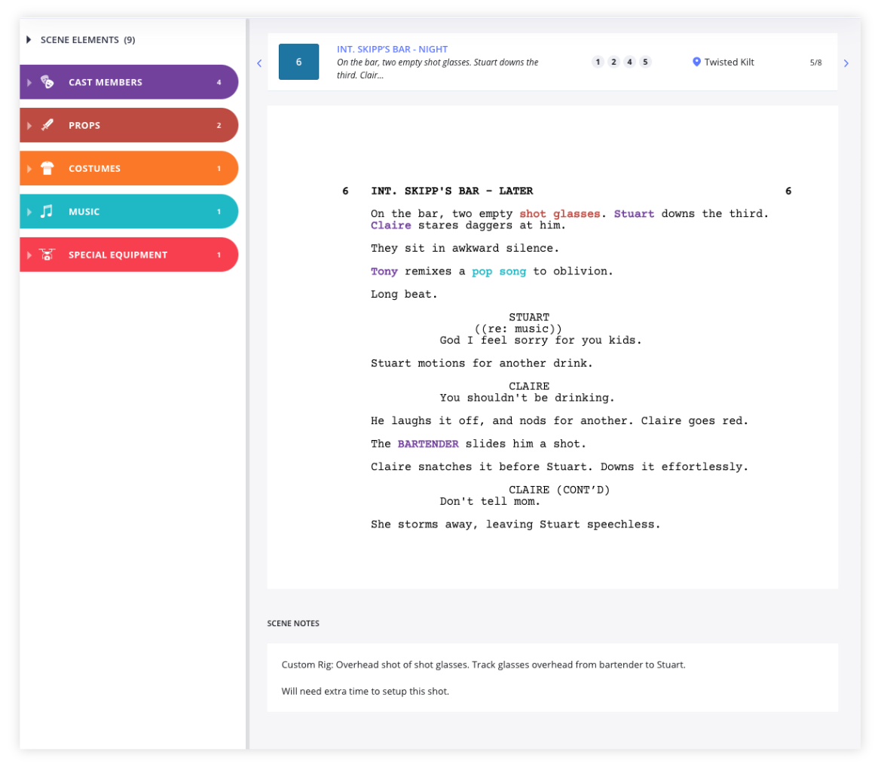The image size is (881, 767).
Task: Click the Music note icon
Action: pyautogui.click(x=47, y=212)
